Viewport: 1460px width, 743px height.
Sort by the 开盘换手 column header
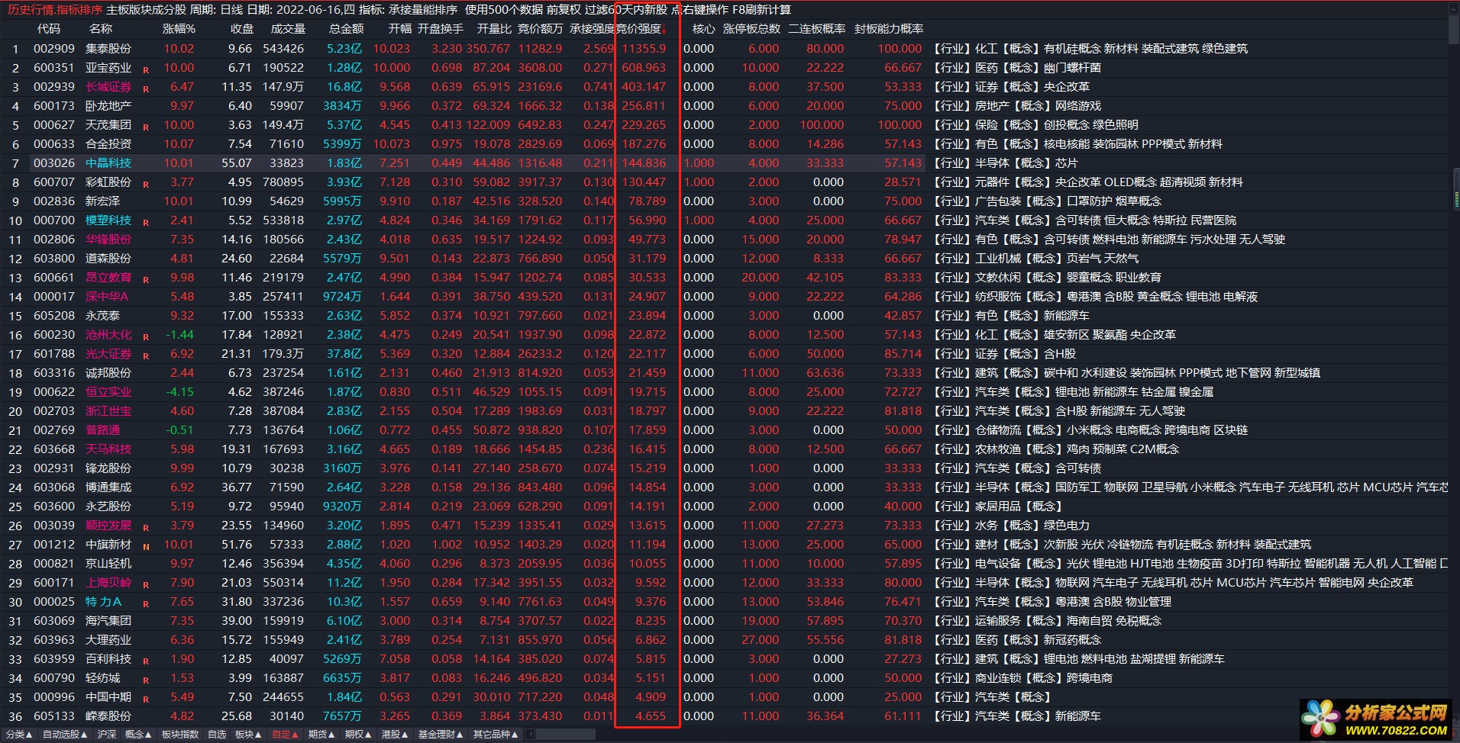coord(440,29)
